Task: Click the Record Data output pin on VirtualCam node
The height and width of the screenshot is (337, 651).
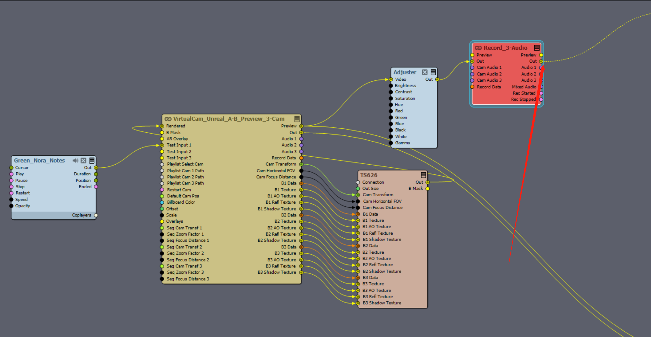Action: (301, 158)
